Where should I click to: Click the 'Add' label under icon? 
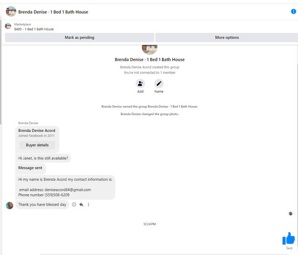(140, 91)
